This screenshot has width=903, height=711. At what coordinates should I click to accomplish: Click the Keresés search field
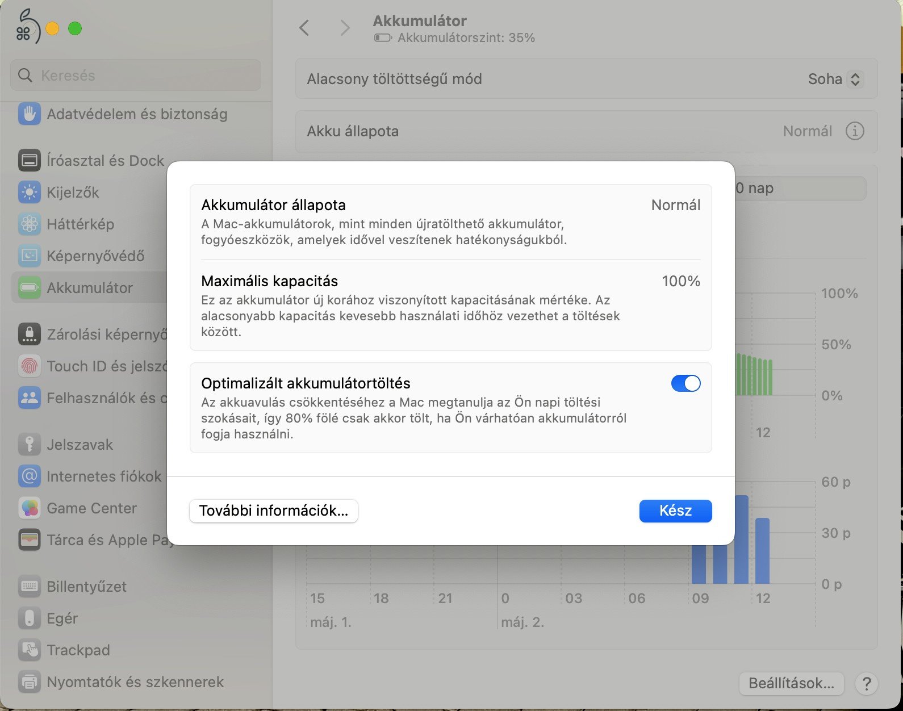click(x=136, y=75)
